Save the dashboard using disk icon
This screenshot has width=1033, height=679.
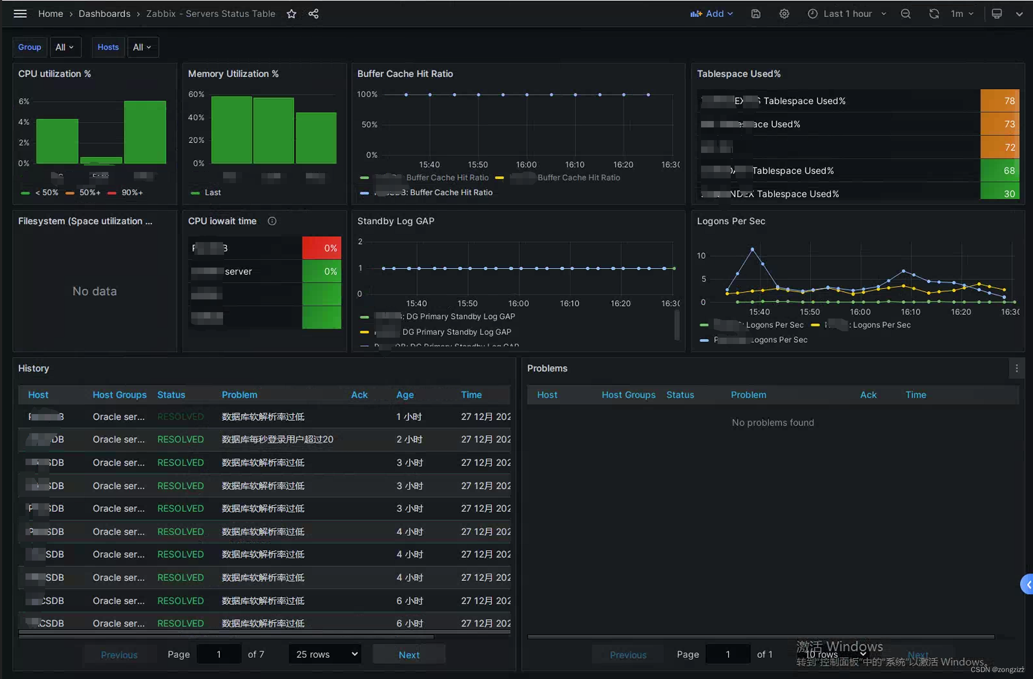click(x=756, y=14)
